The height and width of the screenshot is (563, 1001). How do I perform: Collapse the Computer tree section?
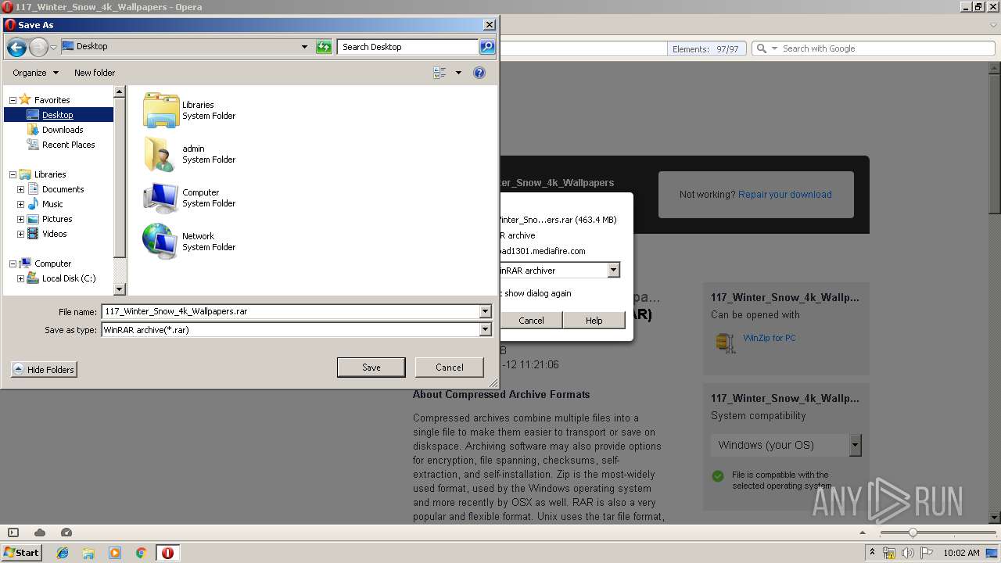(13, 264)
